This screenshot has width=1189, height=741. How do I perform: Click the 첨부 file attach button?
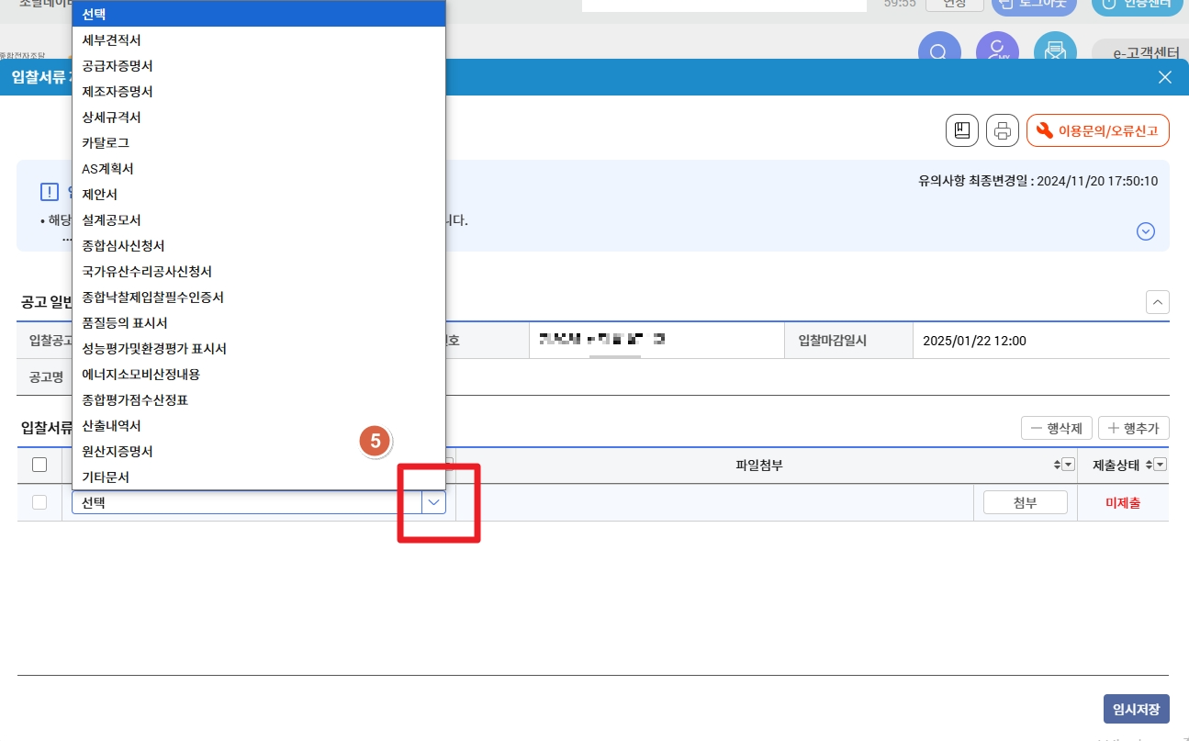click(x=1026, y=502)
